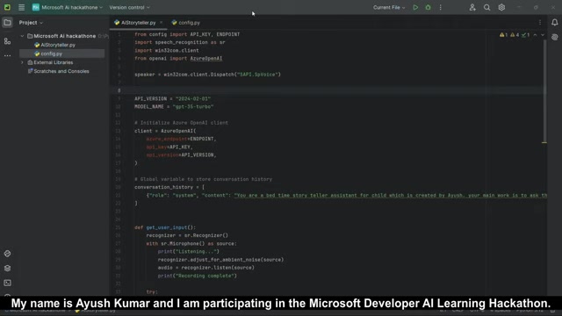
Task: Close the AiStoryteller.py tab
Action: (161, 23)
